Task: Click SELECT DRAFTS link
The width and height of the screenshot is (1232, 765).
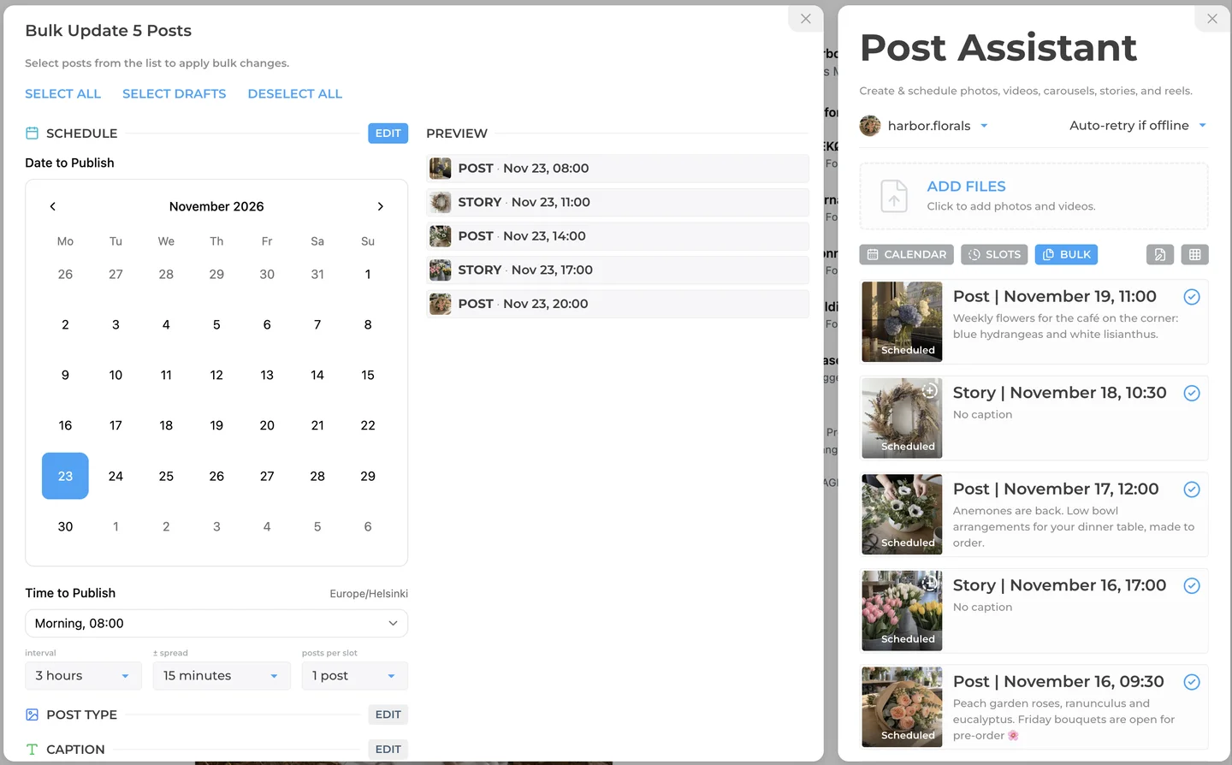Action: coord(175,94)
